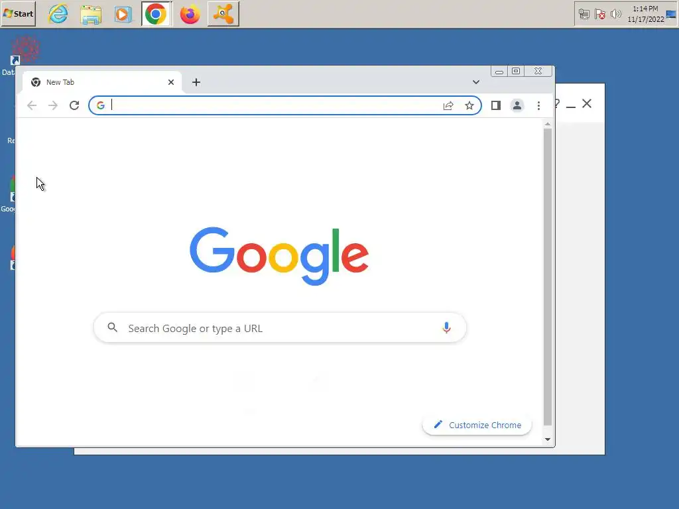This screenshot has width=679, height=509.
Task: Open the Windows Start menu
Action: tap(18, 14)
